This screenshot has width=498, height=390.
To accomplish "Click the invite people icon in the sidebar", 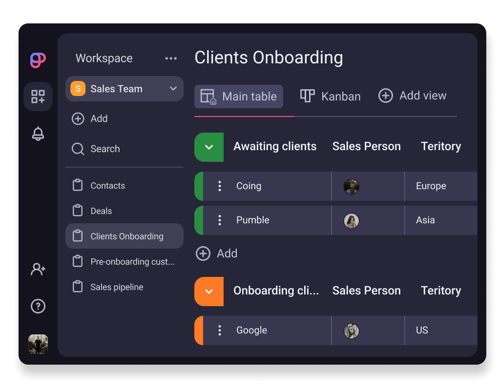I will coord(38,269).
